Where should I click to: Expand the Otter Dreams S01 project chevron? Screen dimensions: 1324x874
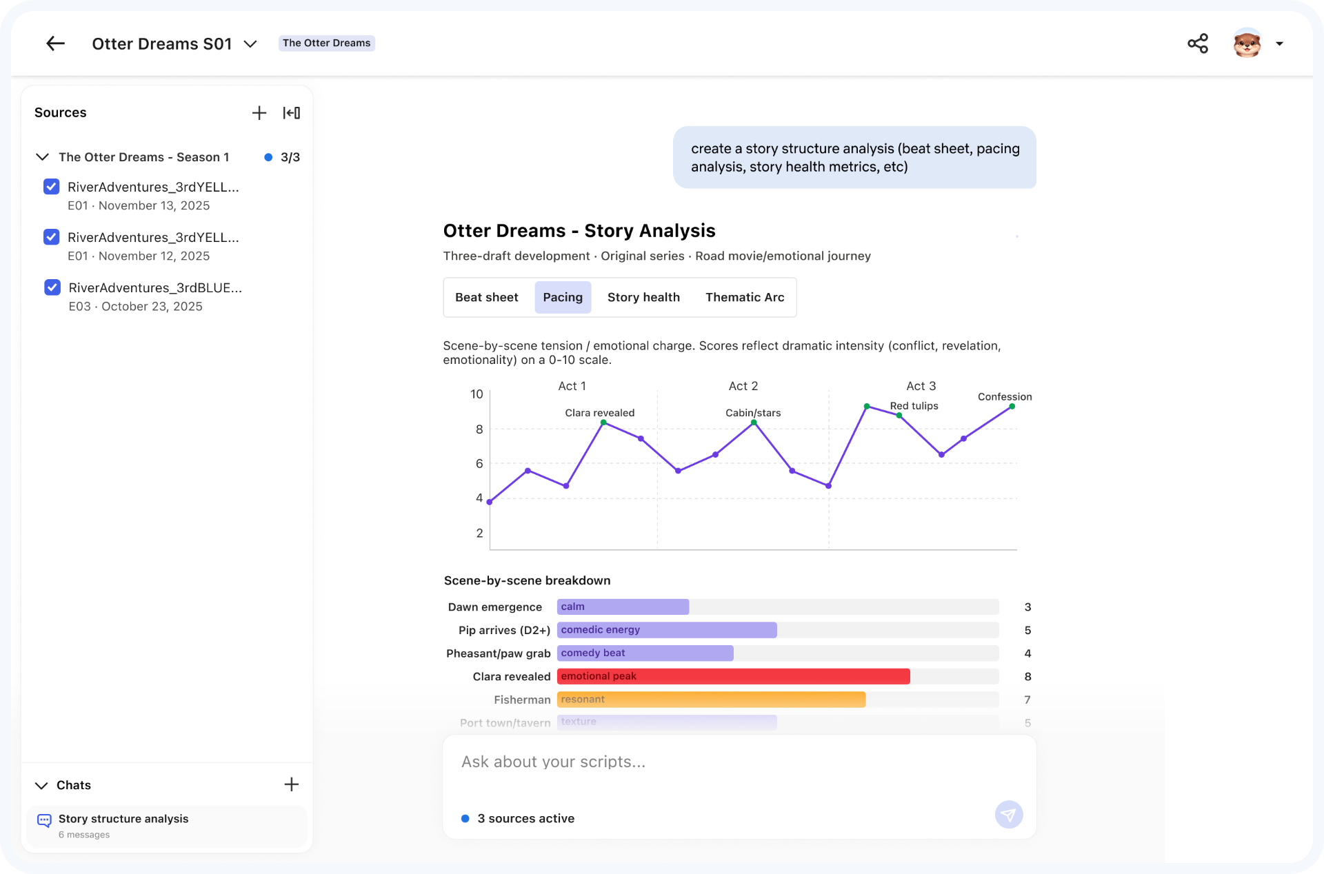coord(250,44)
